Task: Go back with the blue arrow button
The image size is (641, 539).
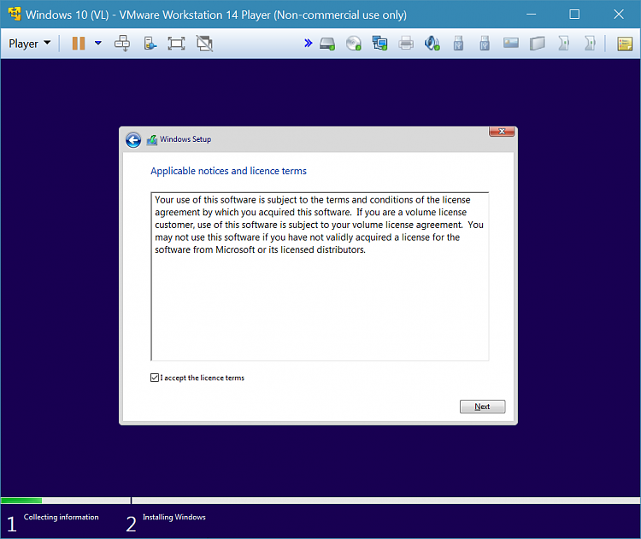Action: [x=133, y=140]
